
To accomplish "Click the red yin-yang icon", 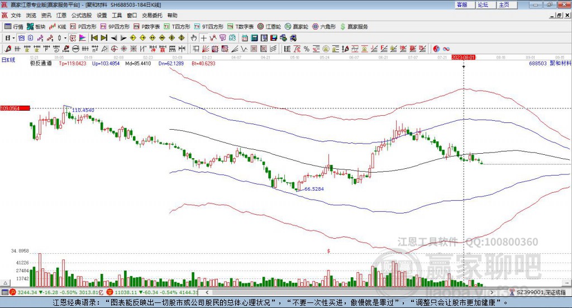I will [436, 49].
